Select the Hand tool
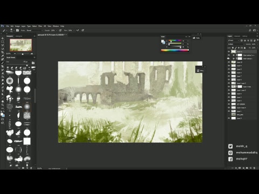The height and width of the screenshot is (194, 259). click(x=3, y=101)
